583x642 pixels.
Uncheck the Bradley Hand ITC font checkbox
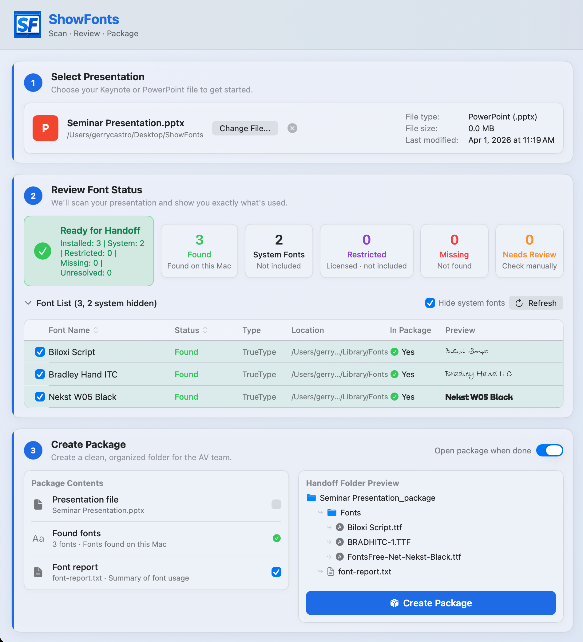[40, 374]
